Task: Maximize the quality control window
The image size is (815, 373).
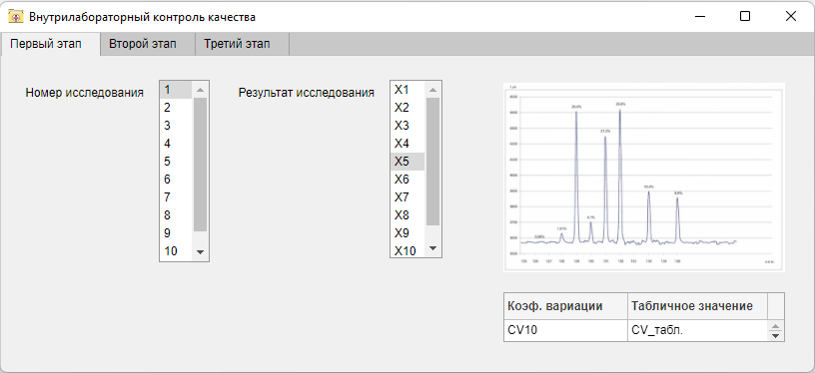Action: 745,17
